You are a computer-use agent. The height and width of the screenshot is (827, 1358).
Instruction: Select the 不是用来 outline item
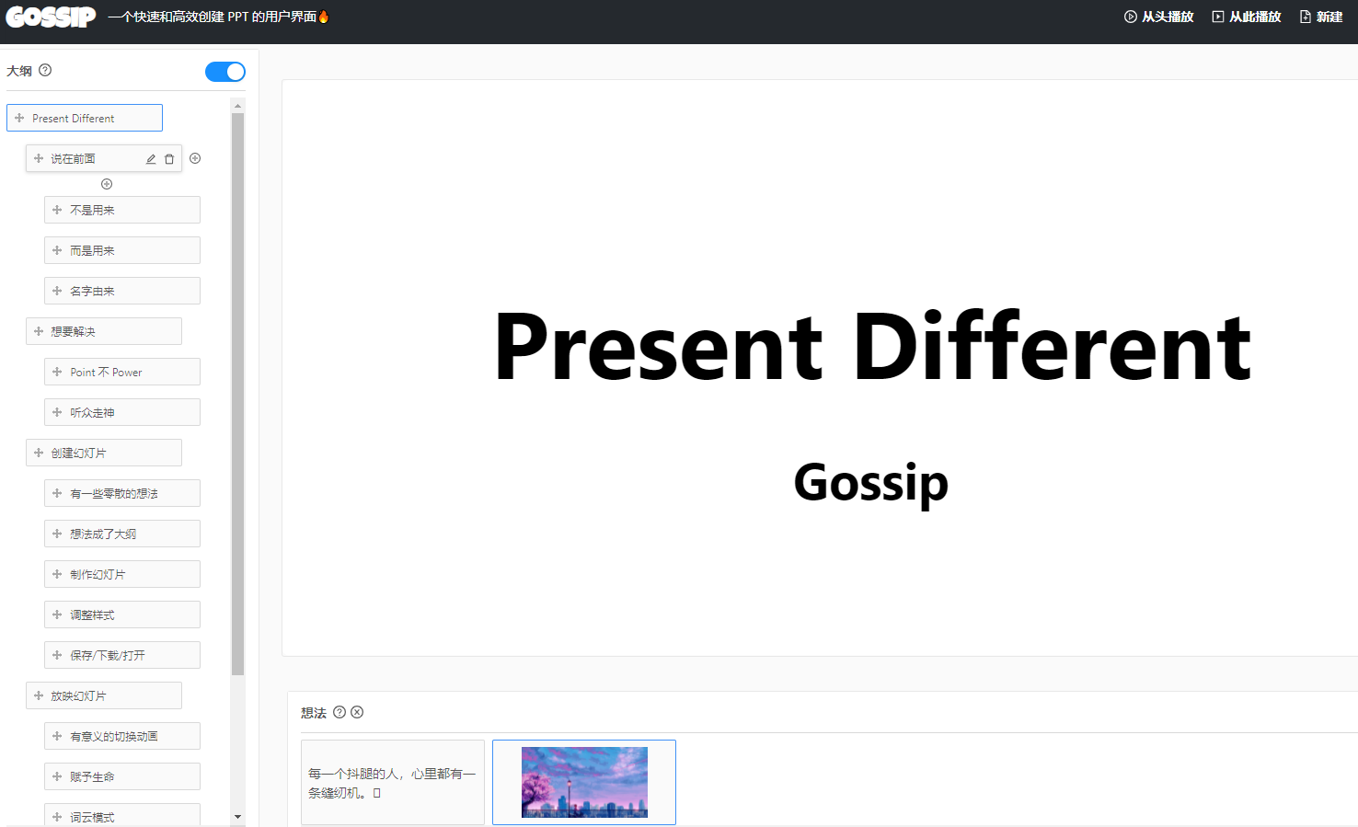122,210
